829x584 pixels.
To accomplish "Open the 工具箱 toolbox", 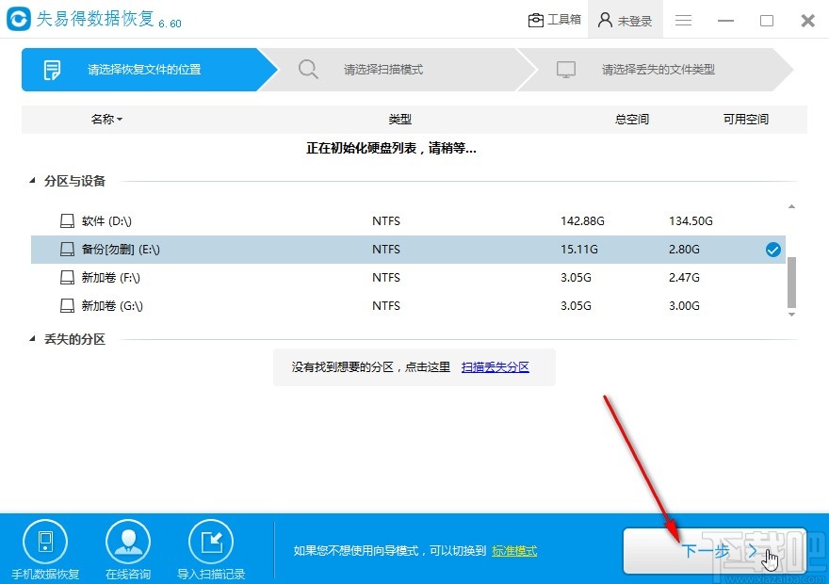I will (554, 19).
